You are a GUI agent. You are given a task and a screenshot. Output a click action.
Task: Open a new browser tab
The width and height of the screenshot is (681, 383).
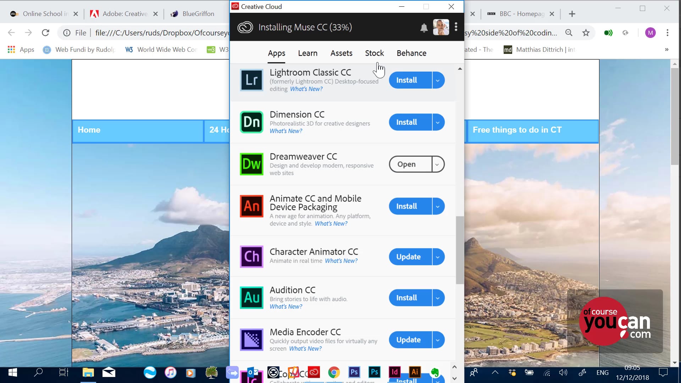[572, 14]
